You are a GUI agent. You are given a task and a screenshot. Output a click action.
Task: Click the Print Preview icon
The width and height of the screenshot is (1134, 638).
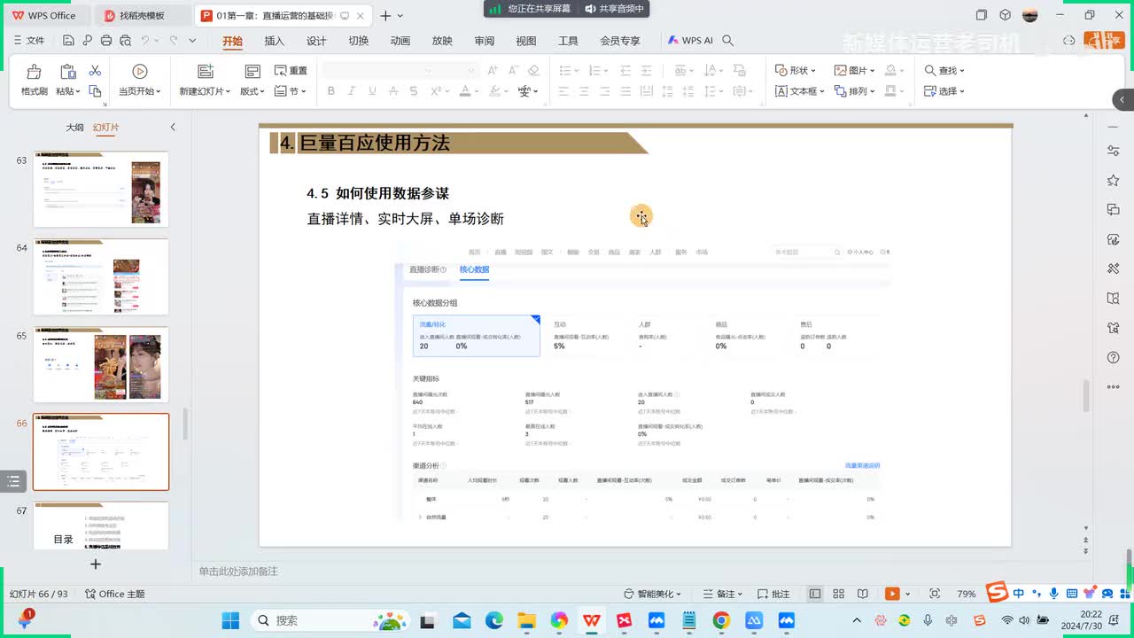point(125,41)
